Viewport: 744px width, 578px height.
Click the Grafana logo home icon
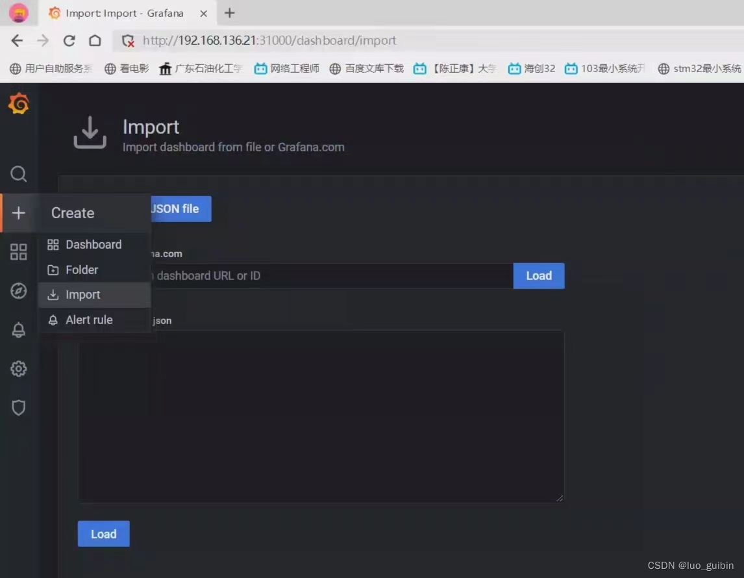click(19, 104)
